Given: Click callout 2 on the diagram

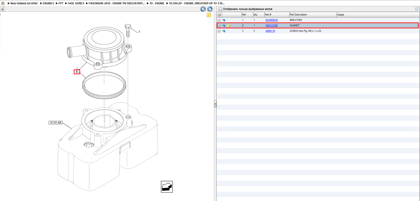Looking at the screenshot, I should [77, 72].
